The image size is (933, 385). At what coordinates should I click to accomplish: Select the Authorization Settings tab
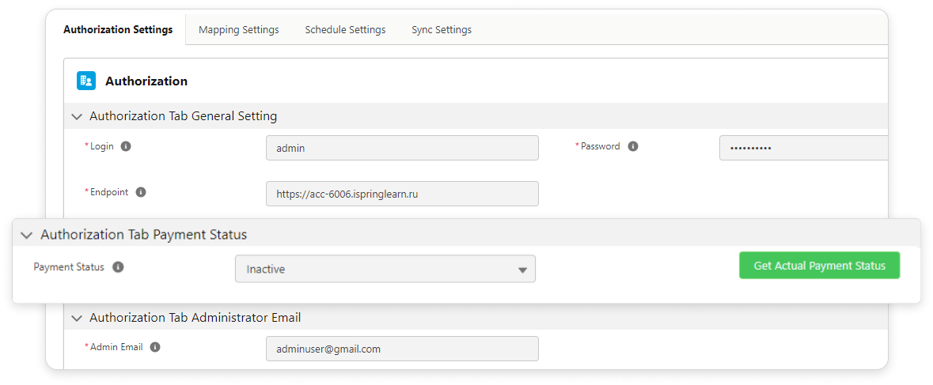(x=118, y=30)
